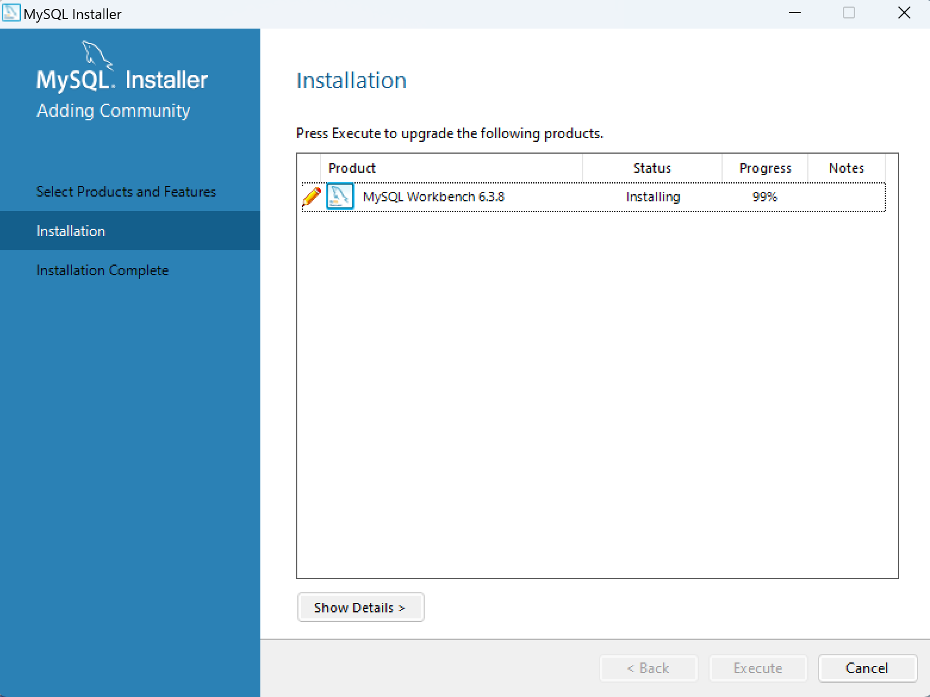Click the Notes column header

coord(846,168)
